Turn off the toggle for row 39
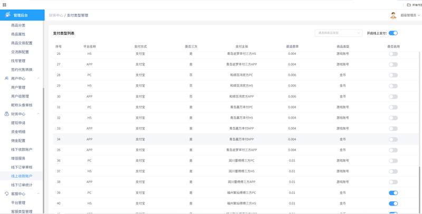This screenshot has height=214, width=422. (x=393, y=193)
